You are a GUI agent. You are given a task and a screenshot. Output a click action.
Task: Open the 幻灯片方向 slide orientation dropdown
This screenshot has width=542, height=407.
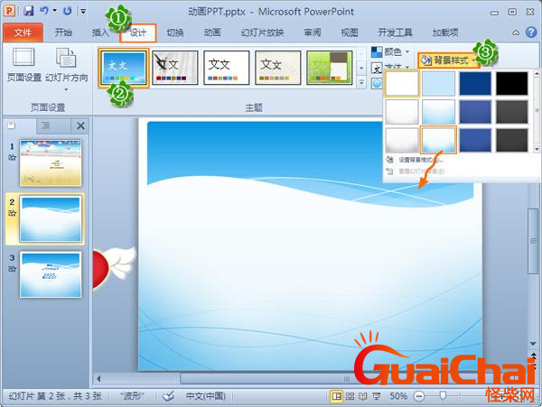(x=66, y=70)
